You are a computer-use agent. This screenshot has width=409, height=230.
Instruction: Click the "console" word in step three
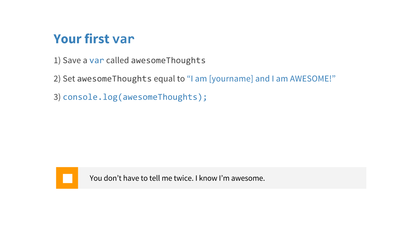tap(79, 97)
